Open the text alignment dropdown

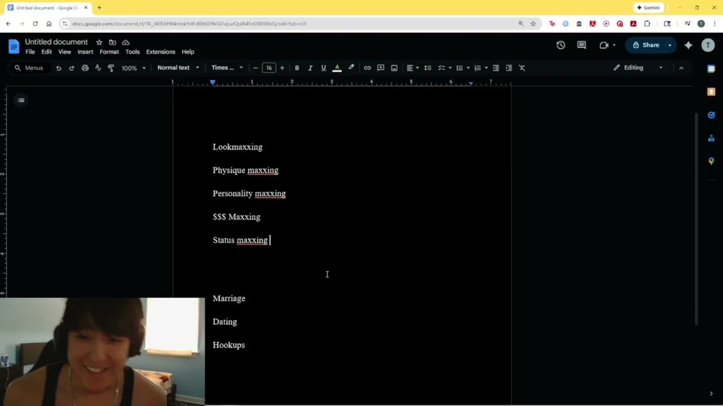coord(413,68)
